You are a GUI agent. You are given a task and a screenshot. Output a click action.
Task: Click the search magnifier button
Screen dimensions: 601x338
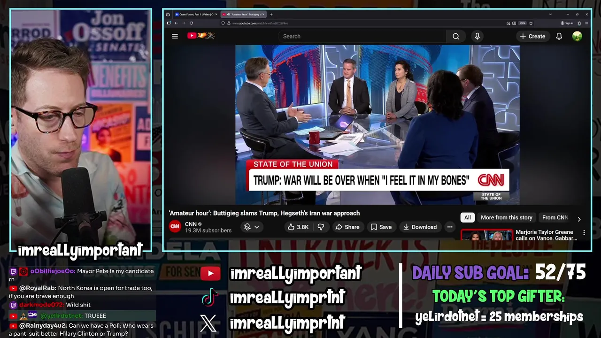(456, 36)
